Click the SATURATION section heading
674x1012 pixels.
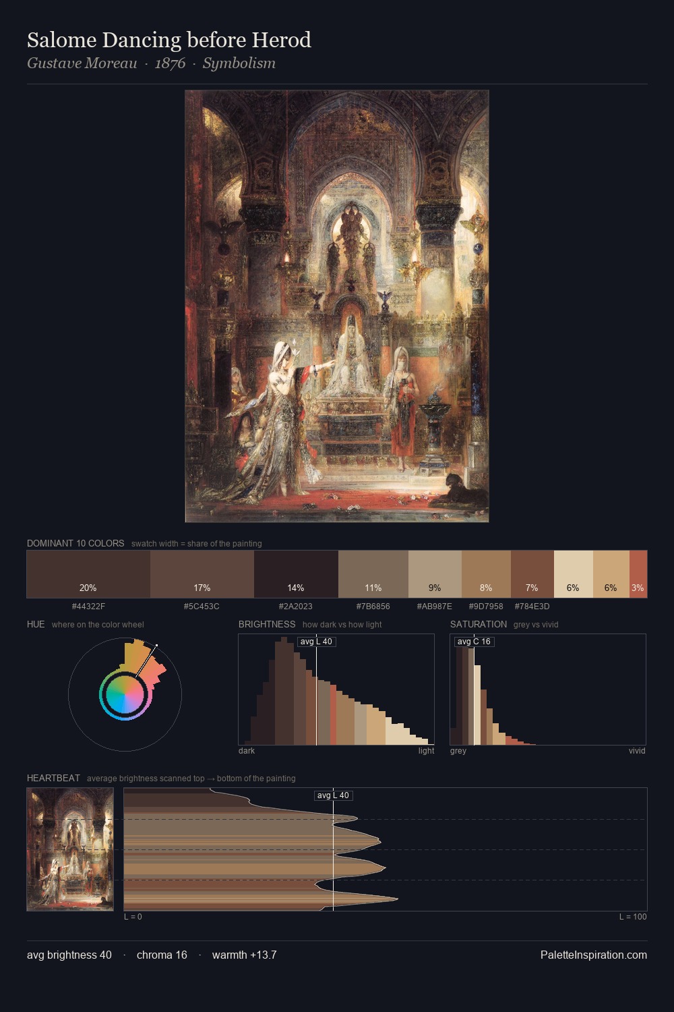(479, 624)
